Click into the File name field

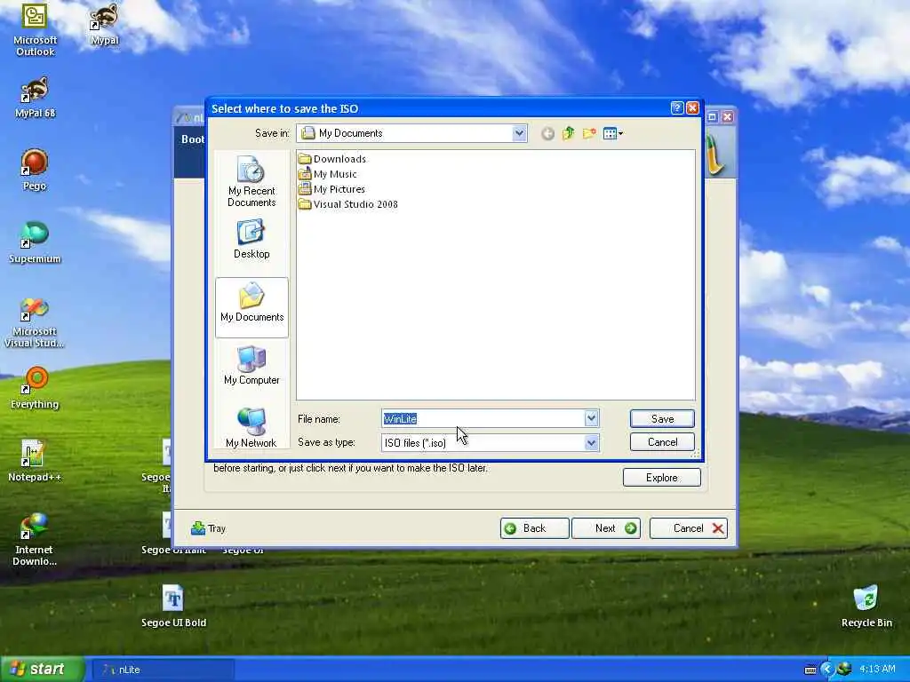[483, 419]
